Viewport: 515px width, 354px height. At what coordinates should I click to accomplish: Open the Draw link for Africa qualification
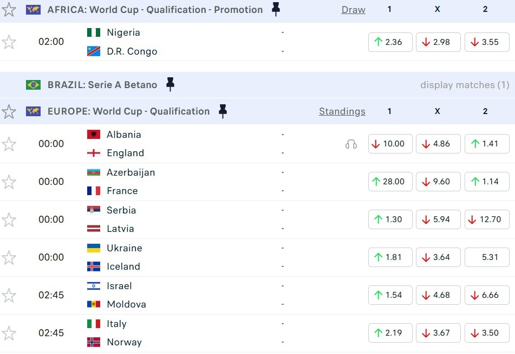tap(353, 10)
